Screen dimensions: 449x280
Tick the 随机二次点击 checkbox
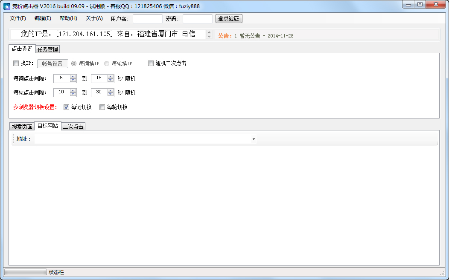[x=151, y=64]
